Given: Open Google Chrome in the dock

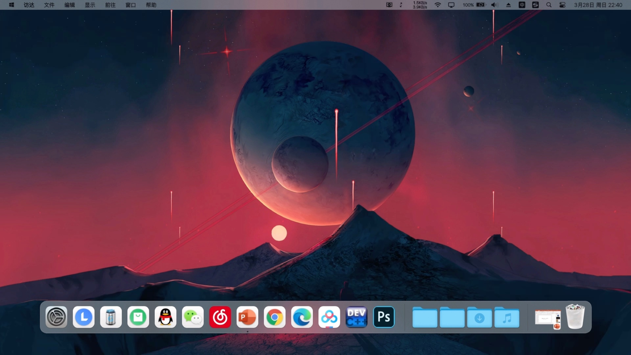Looking at the screenshot, I should pos(274,317).
